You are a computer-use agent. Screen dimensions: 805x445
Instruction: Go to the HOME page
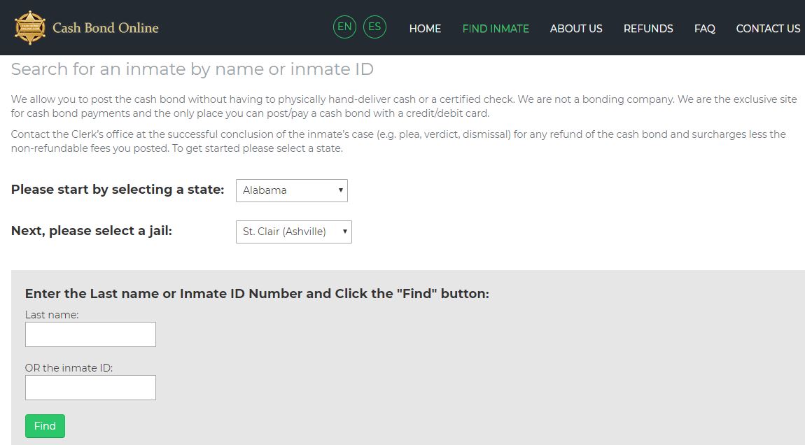[425, 29]
